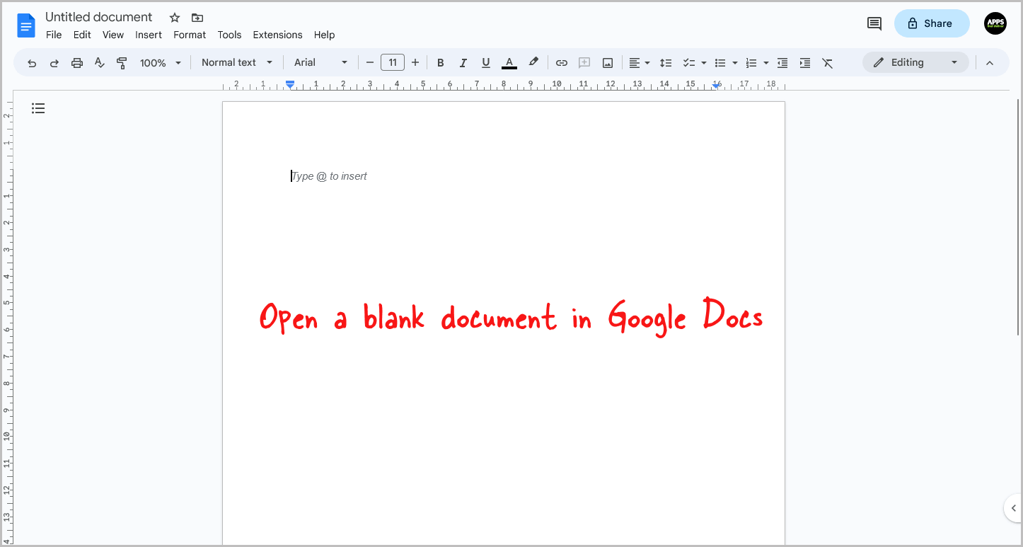
Task: Expand the checklist options arrow
Action: click(x=704, y=63)
